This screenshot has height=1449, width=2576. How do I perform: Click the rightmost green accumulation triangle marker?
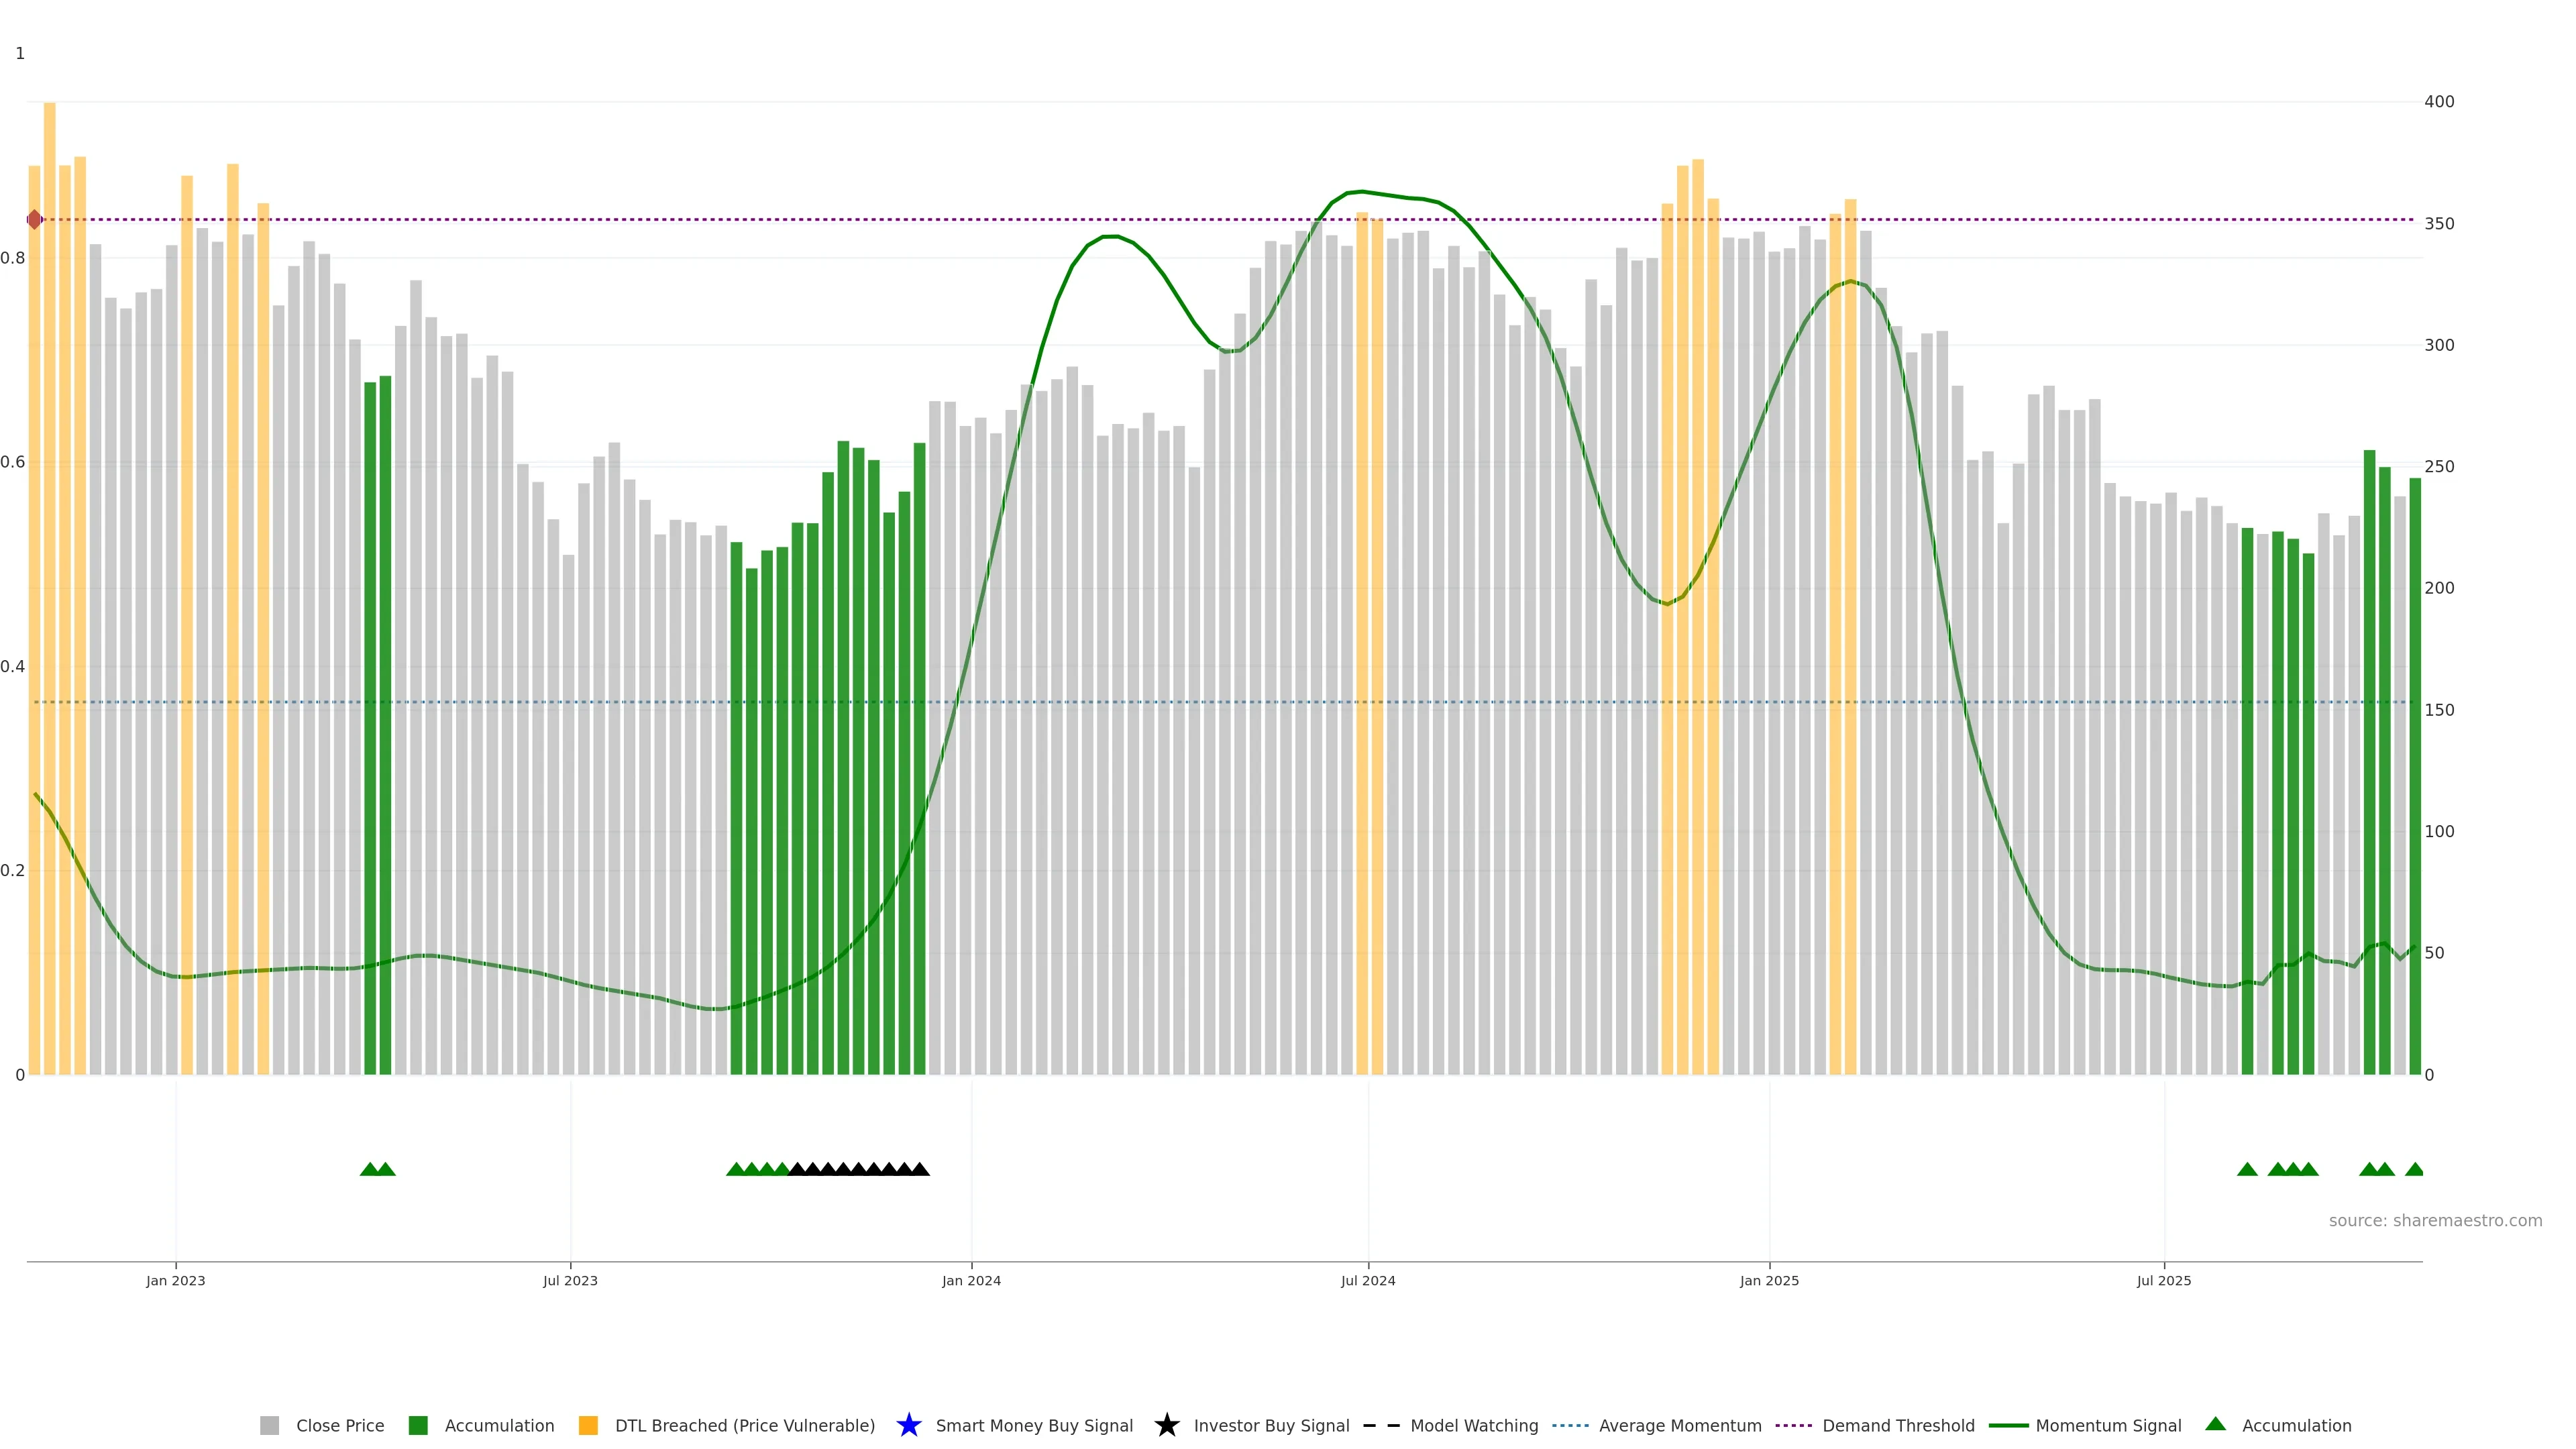coord(2414,1169)
